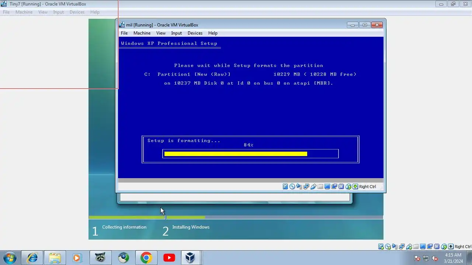Click mouse integration indicator in mil window status bar
Viewport: 472px width, 265px height.
[348, 187]
